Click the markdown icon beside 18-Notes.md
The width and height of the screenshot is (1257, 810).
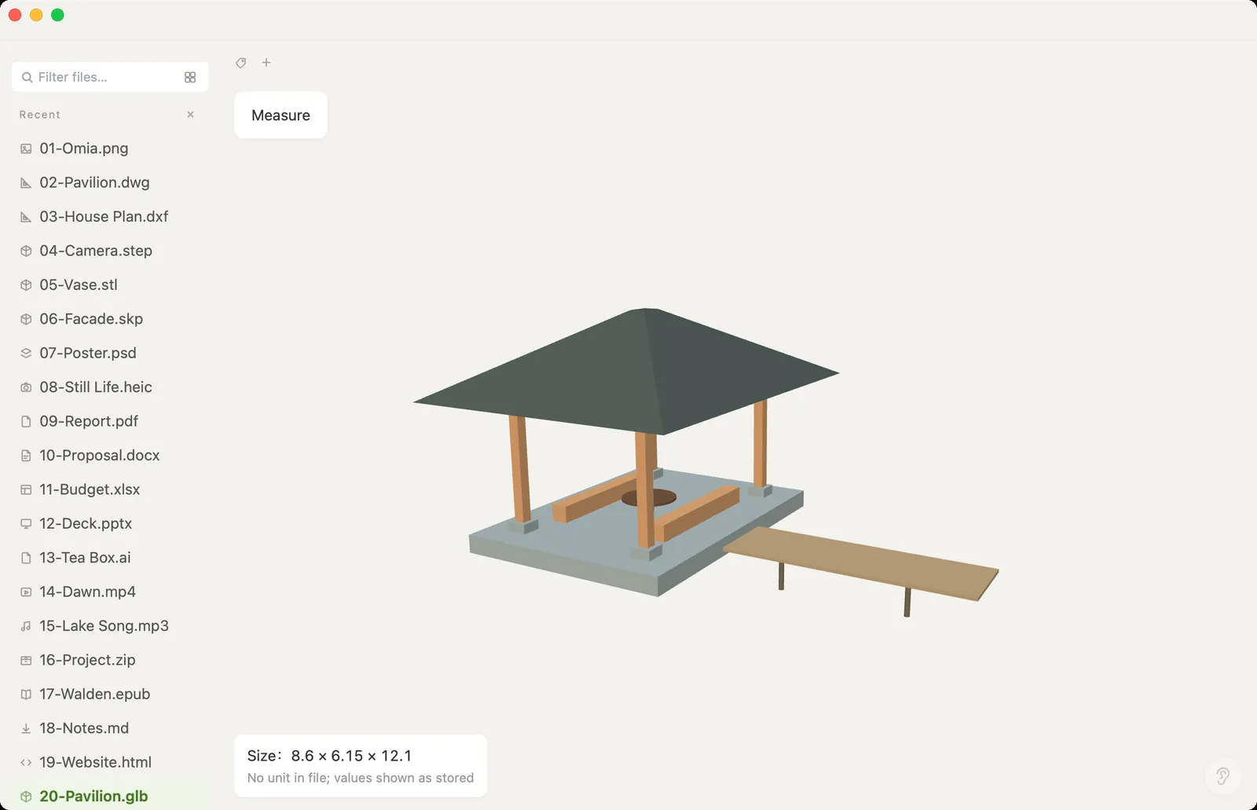[26, 728]
